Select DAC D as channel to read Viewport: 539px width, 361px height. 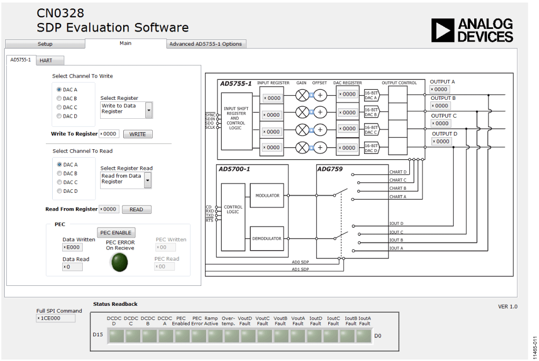tap(60, 191)
